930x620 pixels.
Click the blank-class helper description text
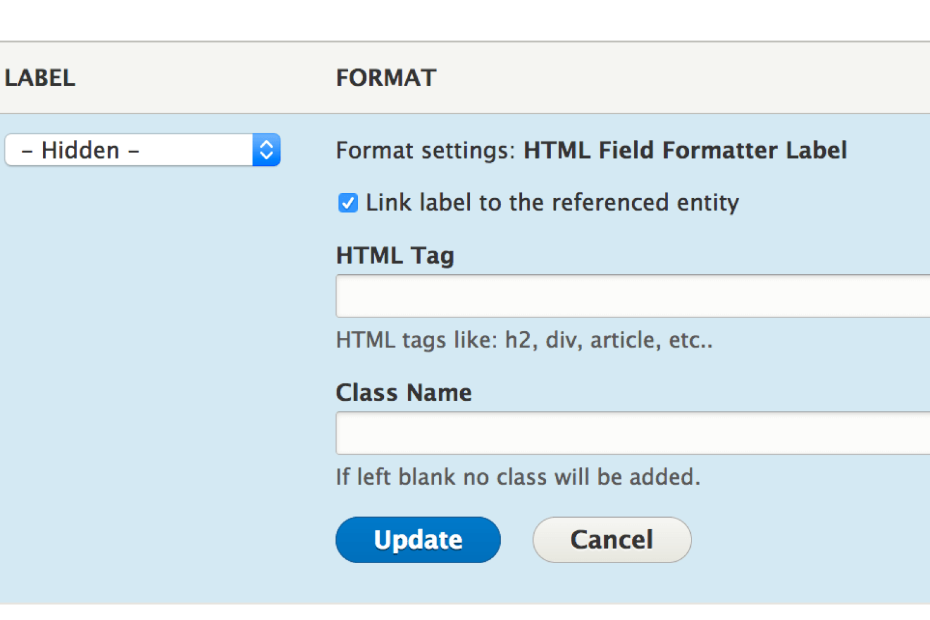click(518, 477)
